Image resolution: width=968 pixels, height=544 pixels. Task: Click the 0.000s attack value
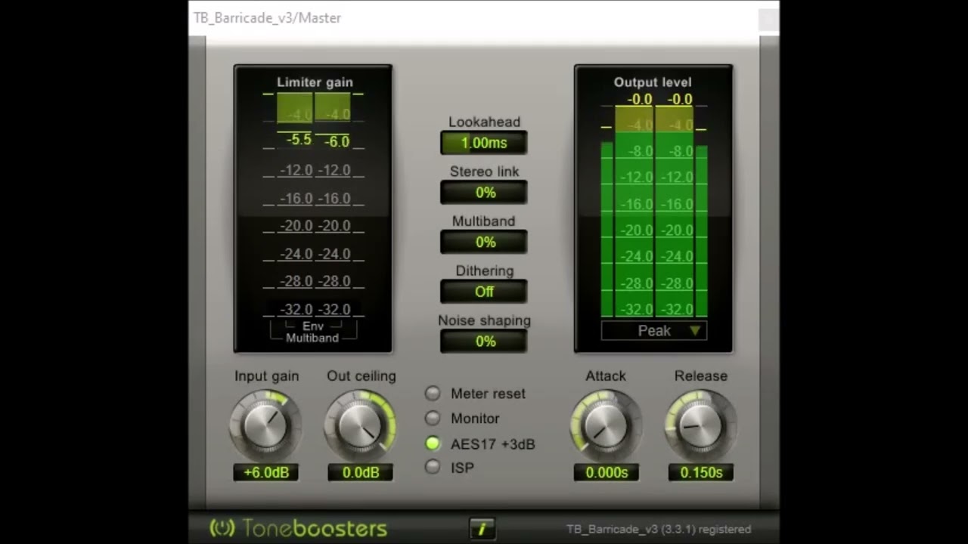[x=606, y=472]
